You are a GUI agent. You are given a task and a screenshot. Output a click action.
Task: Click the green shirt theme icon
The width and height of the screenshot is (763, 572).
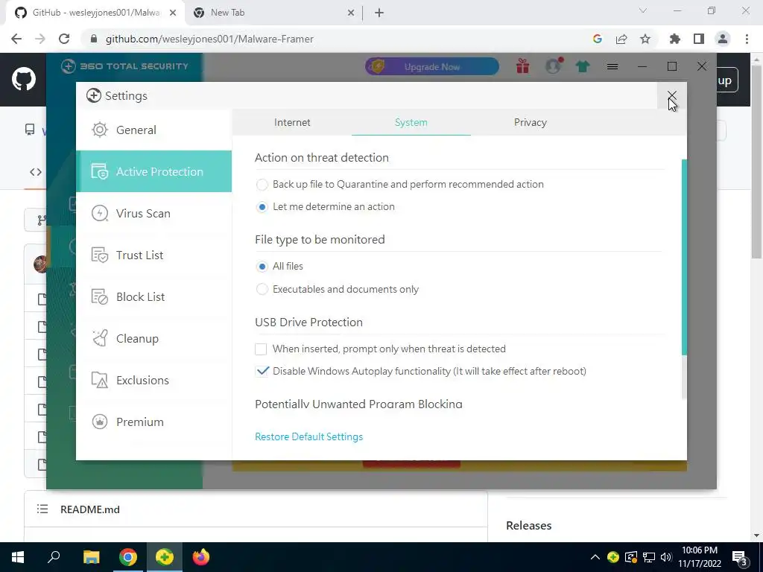coord(583,66)
